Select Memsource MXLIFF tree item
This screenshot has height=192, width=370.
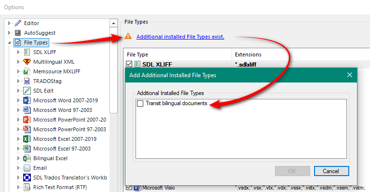click(x=56, y=71)
